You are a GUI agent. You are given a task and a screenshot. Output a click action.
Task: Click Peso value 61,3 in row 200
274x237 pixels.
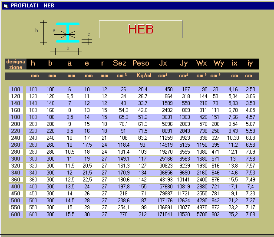coord(143,124)
